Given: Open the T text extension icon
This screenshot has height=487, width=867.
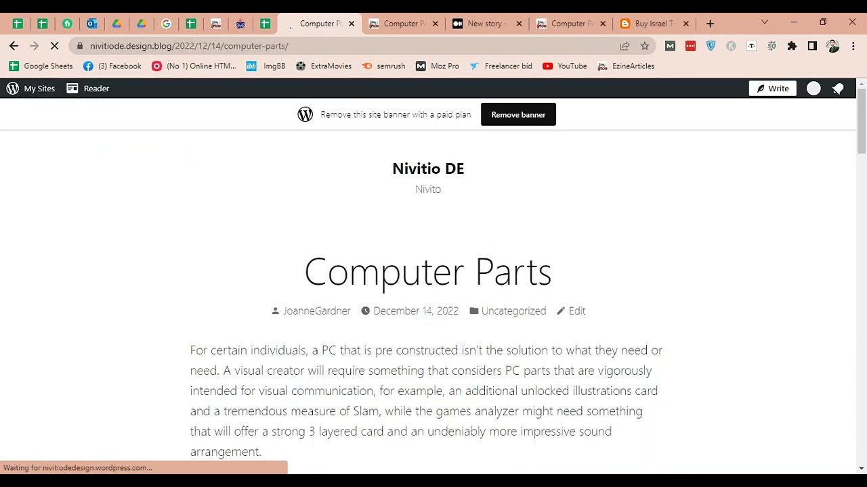Looking at the screenshot, I should (x=751, y=46).
